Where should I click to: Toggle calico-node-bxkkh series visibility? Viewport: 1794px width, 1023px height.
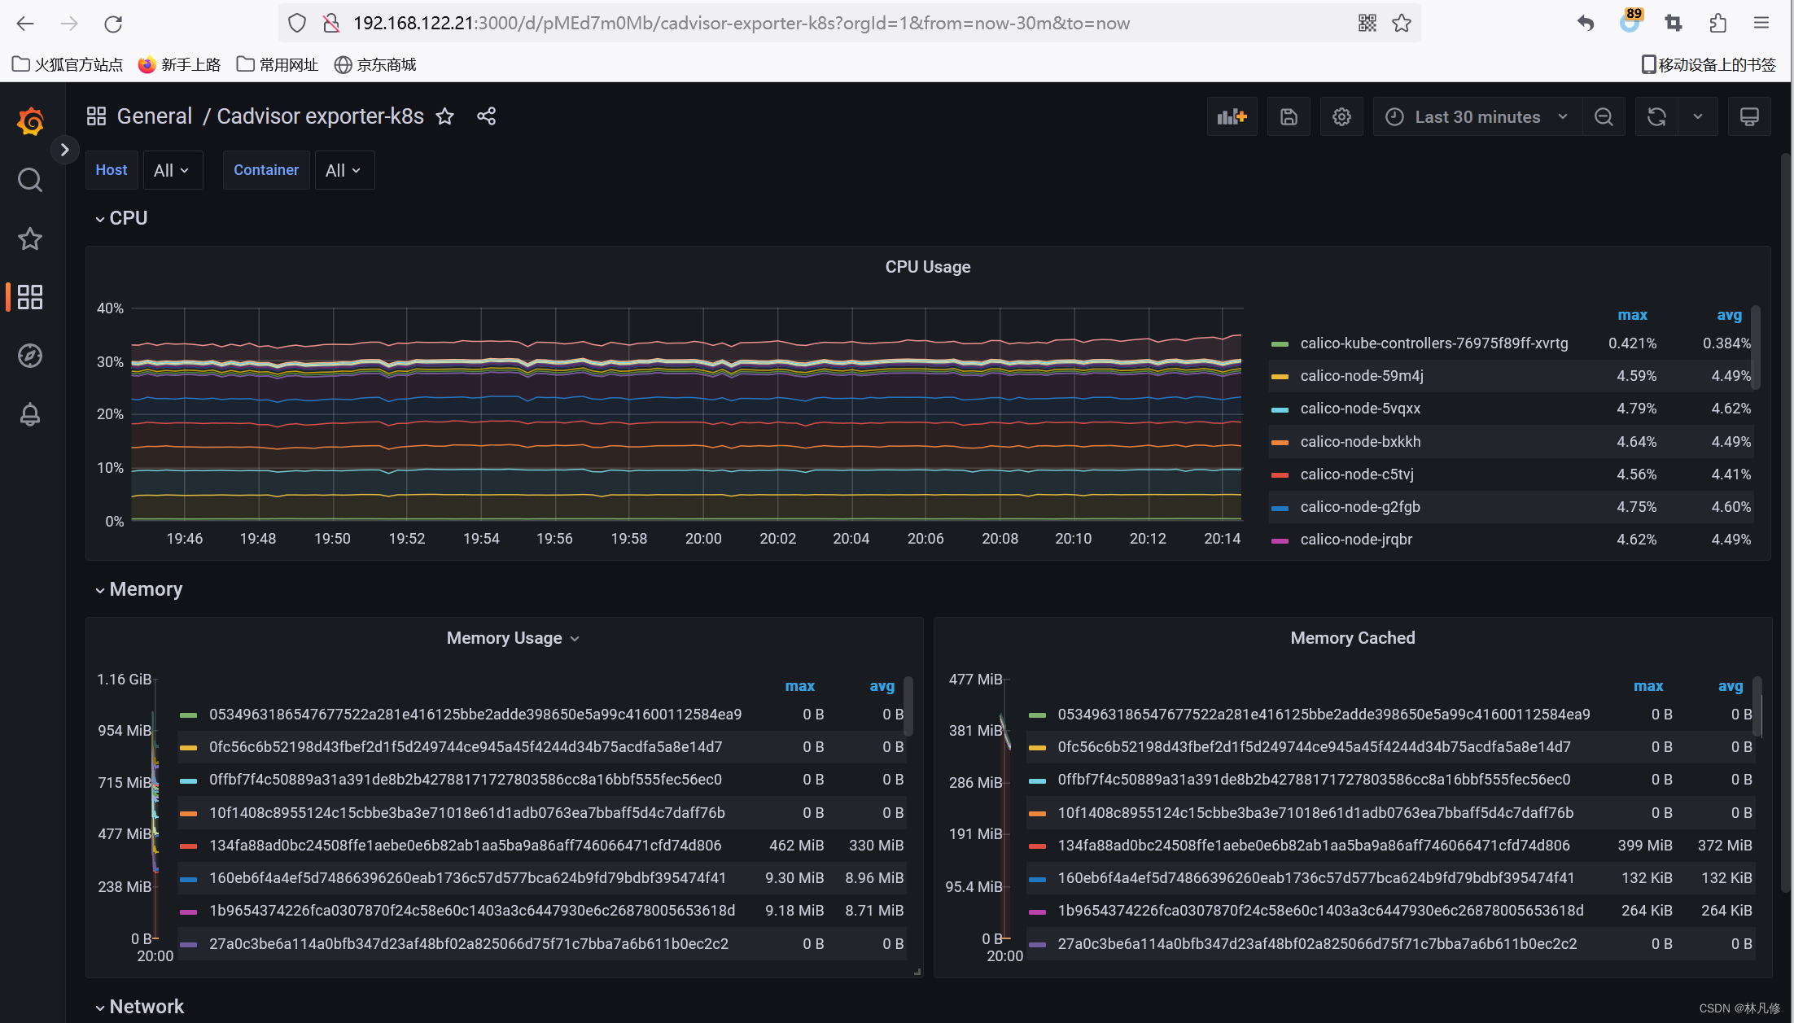coord(1360,442)
